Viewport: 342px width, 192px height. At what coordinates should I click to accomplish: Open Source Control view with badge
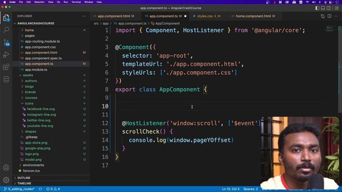coord(6,42)
